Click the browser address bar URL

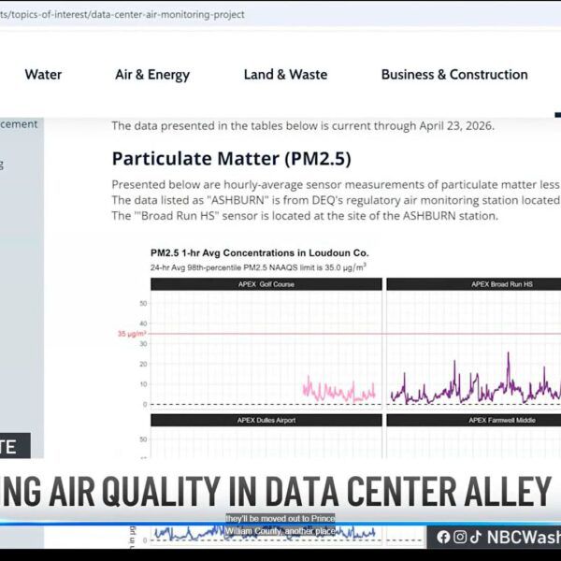[x=122, y=15]
